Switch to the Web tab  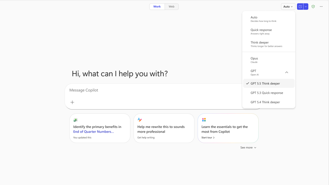tap(171, 6)
